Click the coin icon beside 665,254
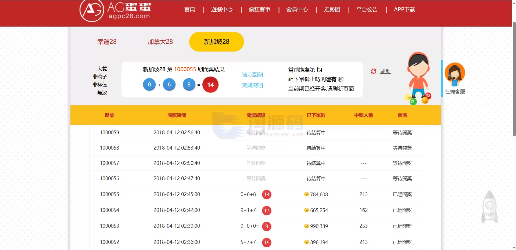 [x=307, y=210]
